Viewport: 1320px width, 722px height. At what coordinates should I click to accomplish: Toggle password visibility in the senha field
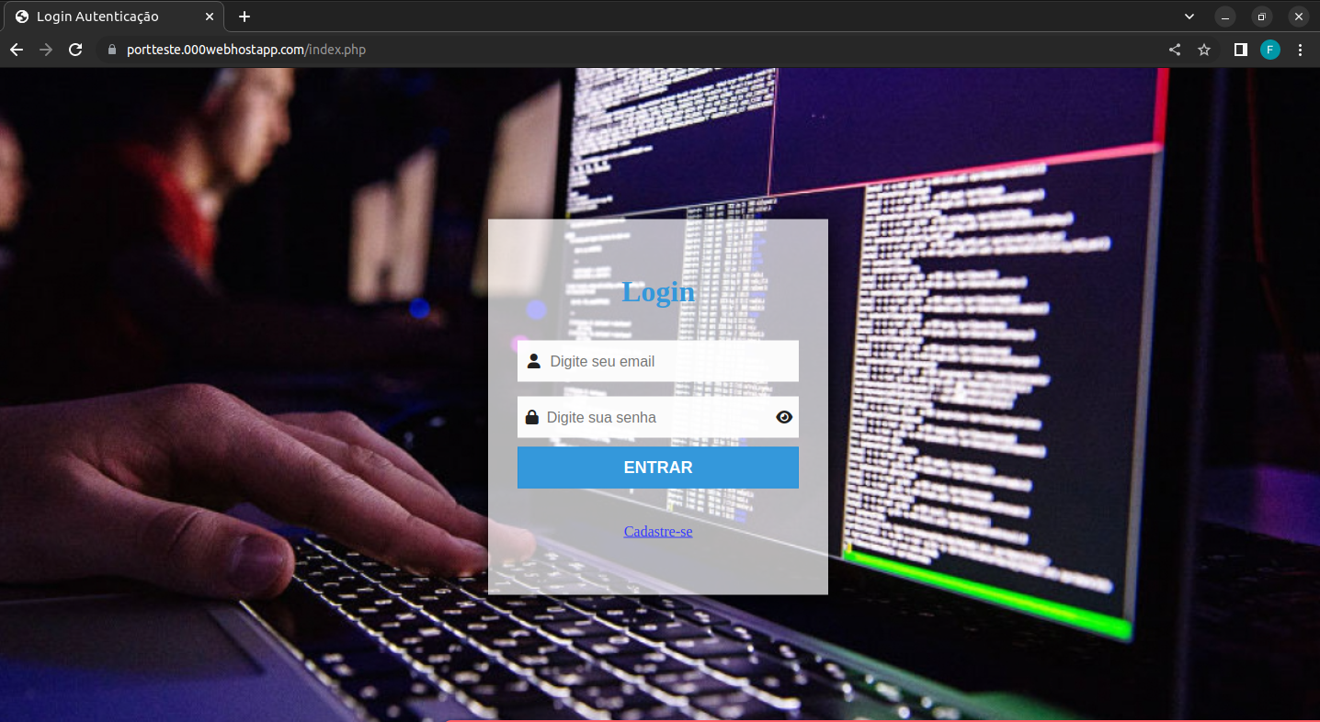click(x=784, y=417)
